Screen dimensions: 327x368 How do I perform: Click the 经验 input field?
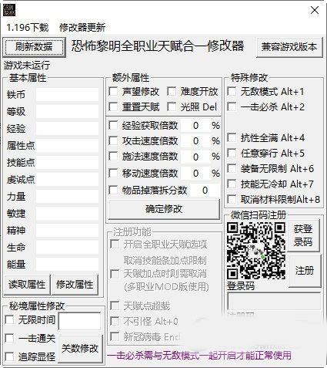tap(67, 128)
